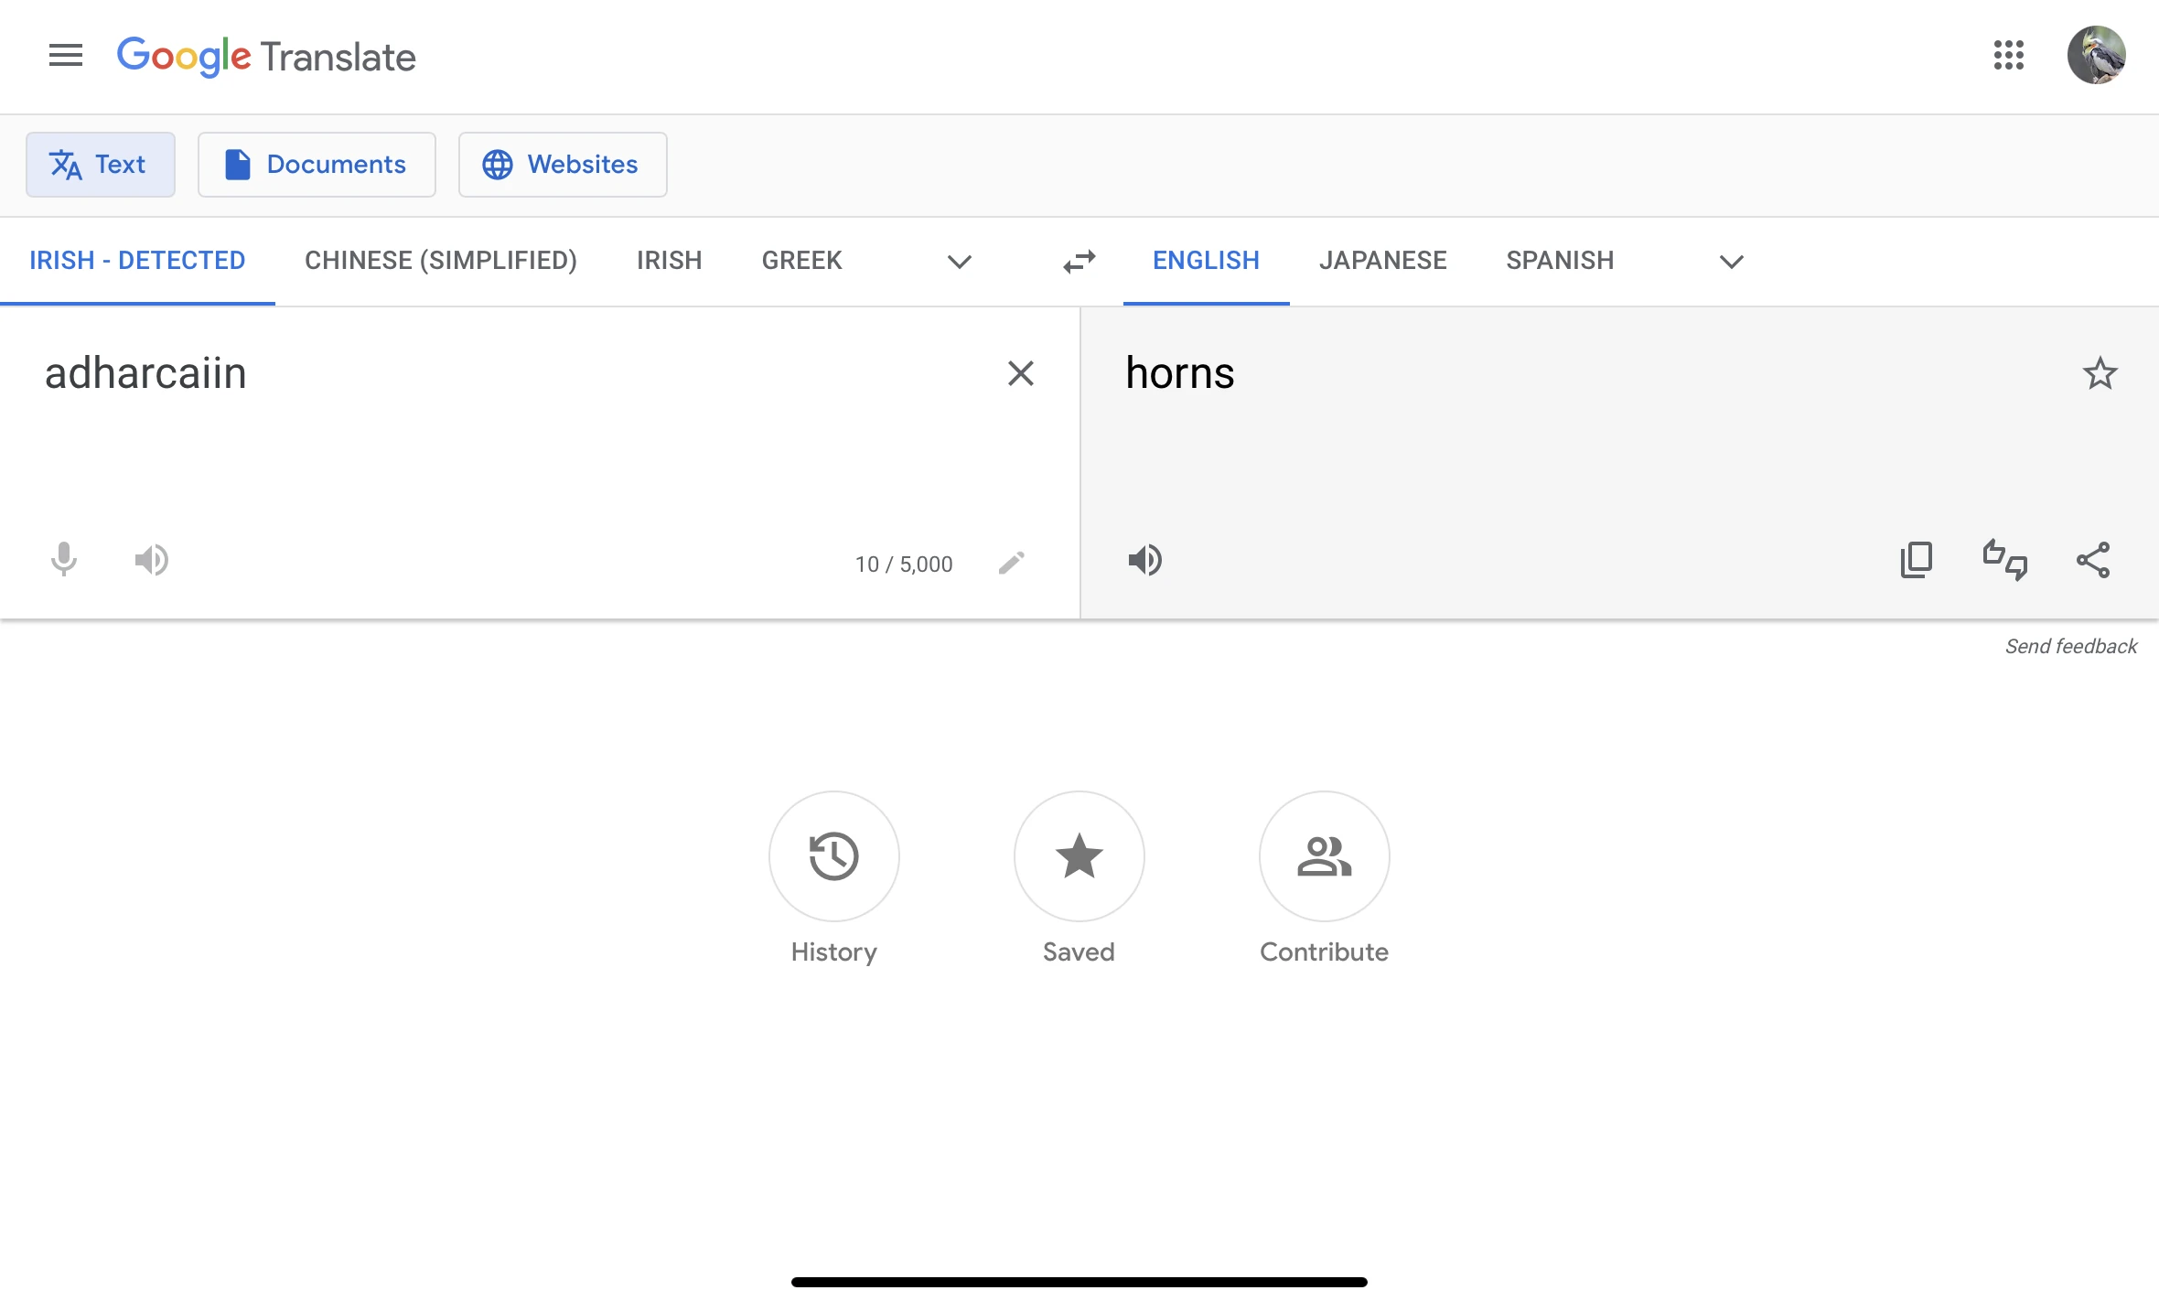Copy the translation to clipboard
The height and width of the screenshot is (1301, 2159).
click(1917, 560)
